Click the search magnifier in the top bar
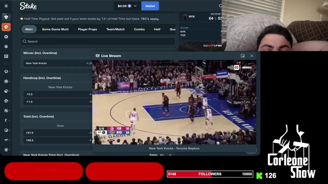 pyautogui.click(x=220, y=6)
